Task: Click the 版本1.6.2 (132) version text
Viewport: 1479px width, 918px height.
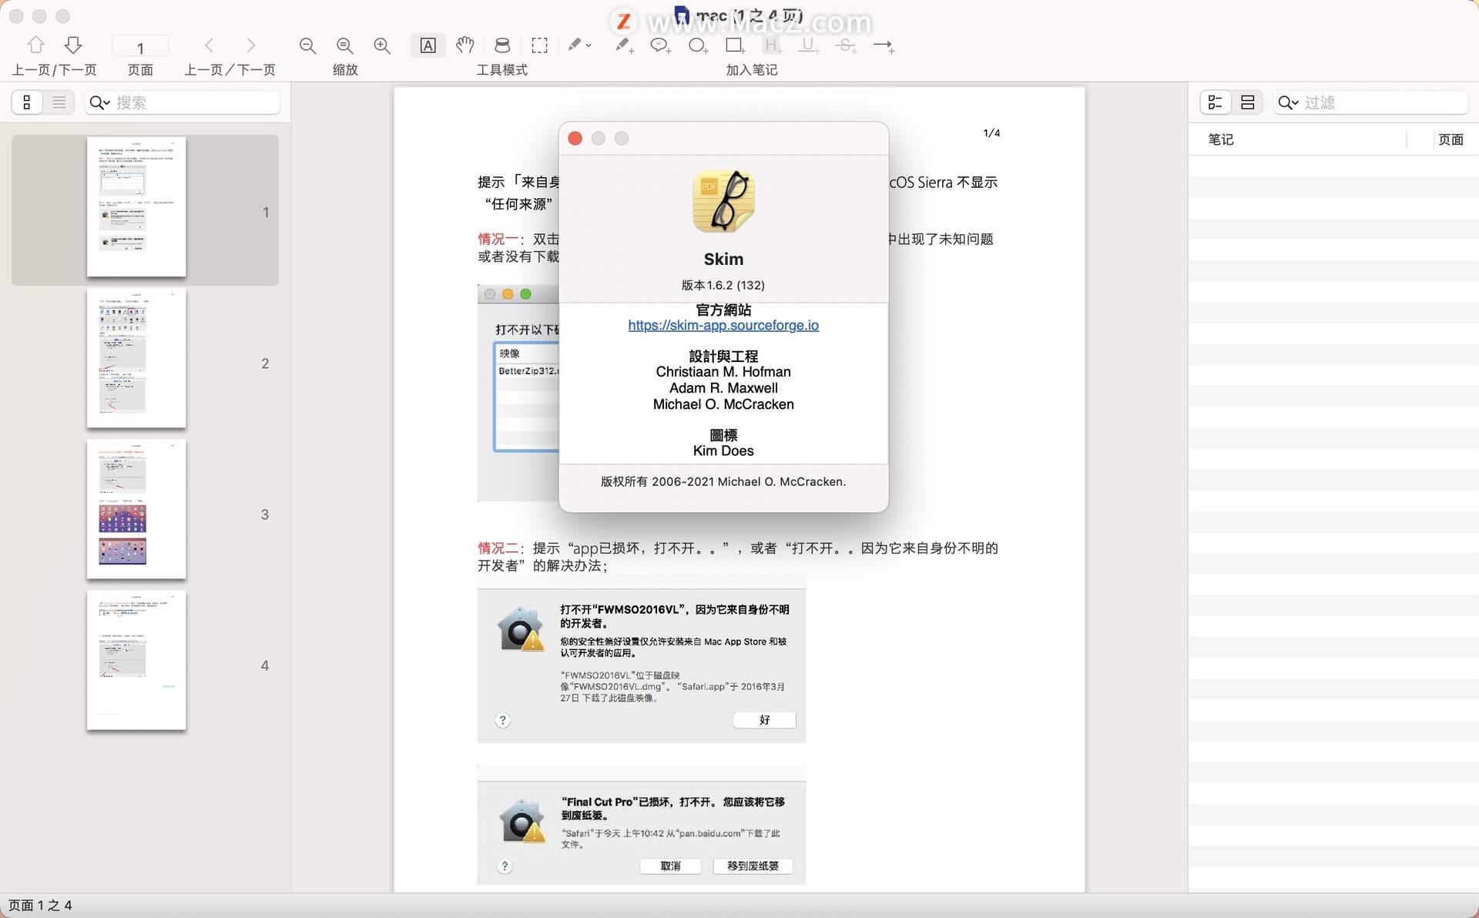Action: tap(723, 285)
